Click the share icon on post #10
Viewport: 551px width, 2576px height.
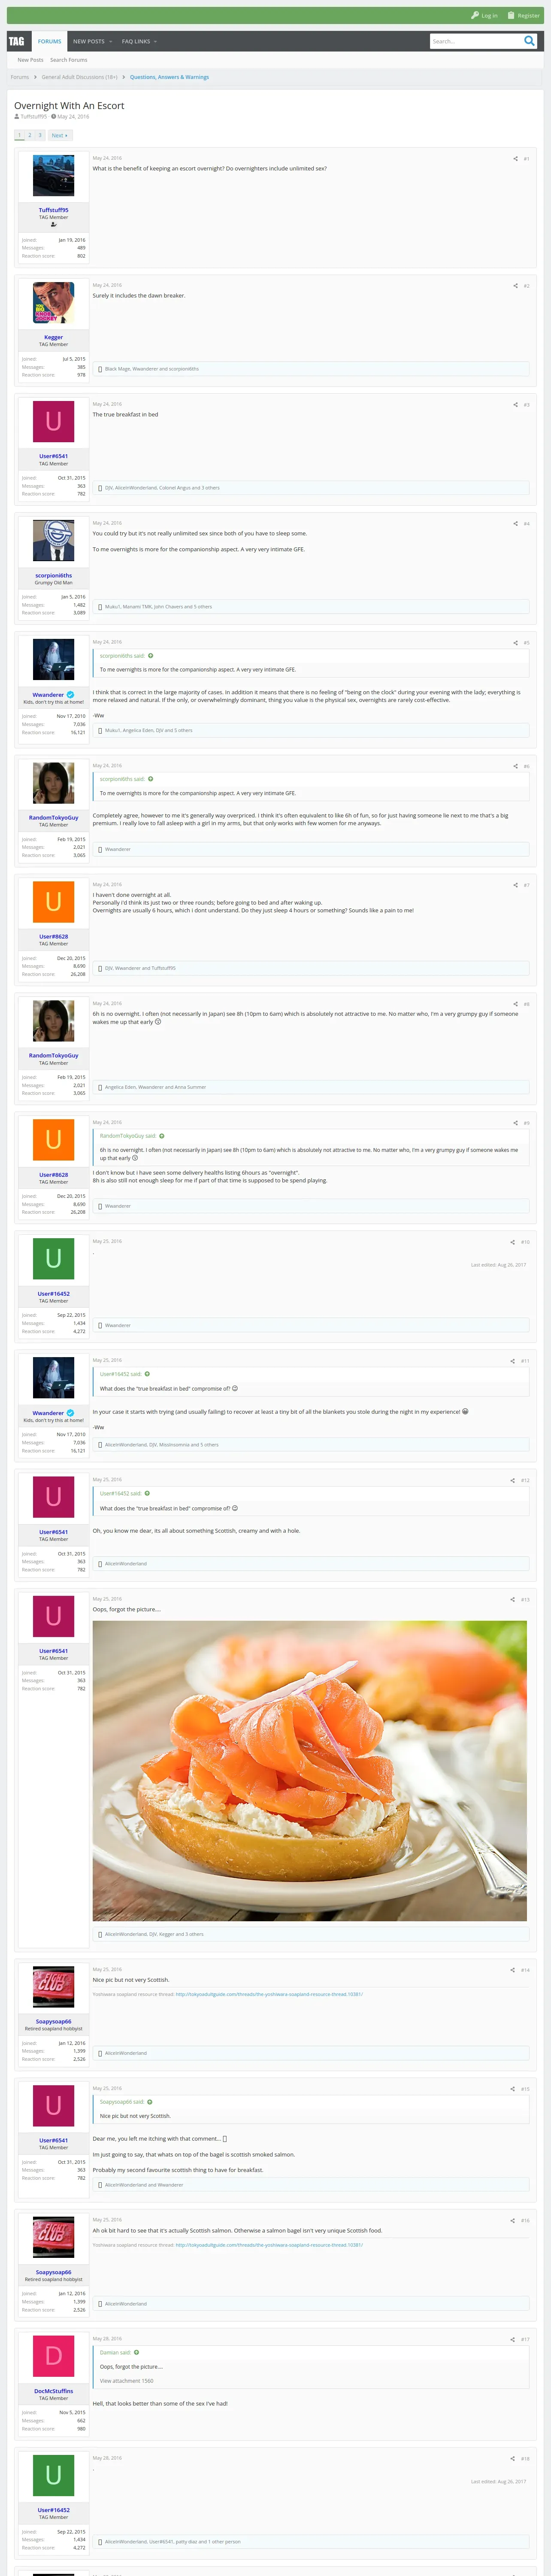coord(513,1242)
